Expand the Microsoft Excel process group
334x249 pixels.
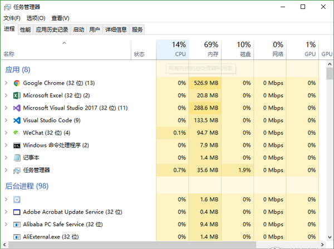[6, 96]
